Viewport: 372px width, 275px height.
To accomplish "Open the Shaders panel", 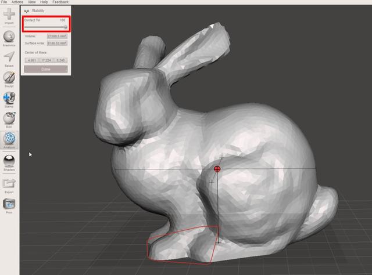I will [x=9, y=160].
